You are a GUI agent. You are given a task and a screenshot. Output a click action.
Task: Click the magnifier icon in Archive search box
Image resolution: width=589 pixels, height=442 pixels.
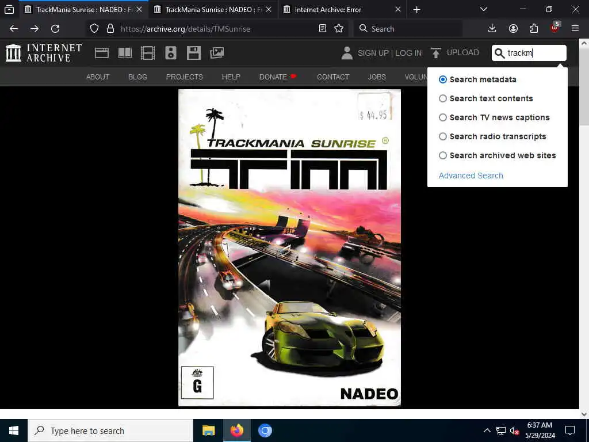[499, 53]
